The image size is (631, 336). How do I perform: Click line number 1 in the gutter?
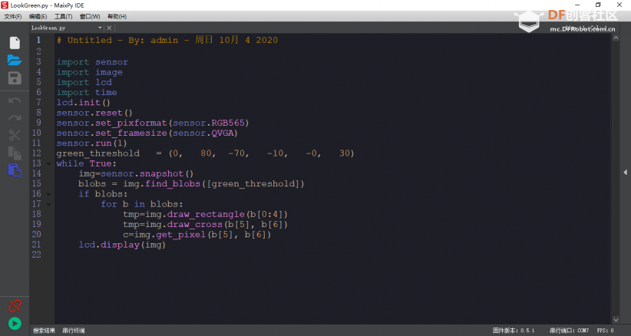coord(38,40)
